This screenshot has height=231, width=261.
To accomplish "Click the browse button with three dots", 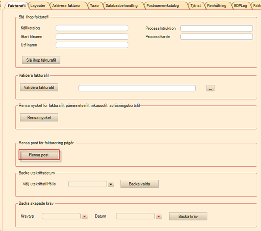I will tap(211, 88).
